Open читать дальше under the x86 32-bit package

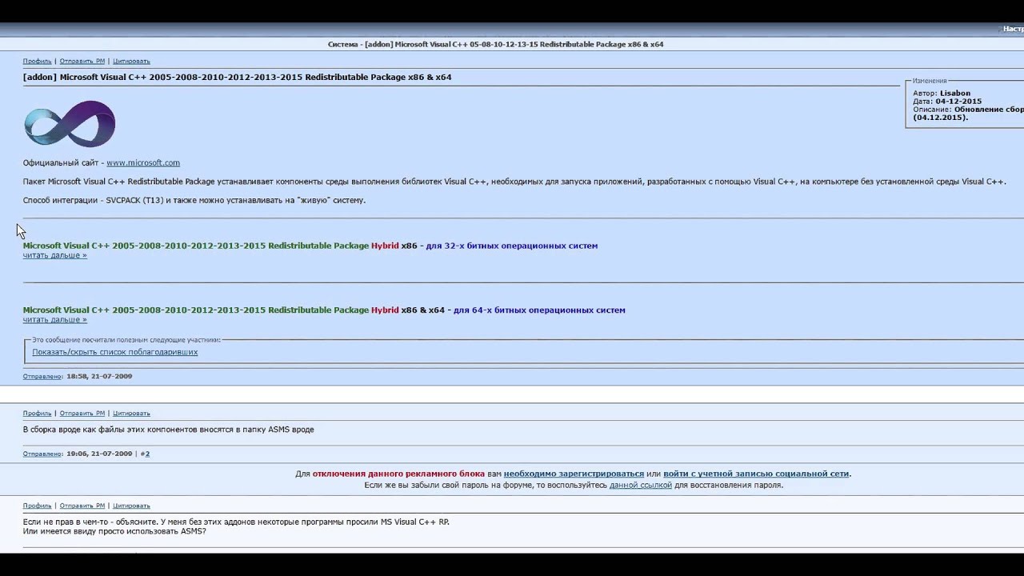point(55,255)
